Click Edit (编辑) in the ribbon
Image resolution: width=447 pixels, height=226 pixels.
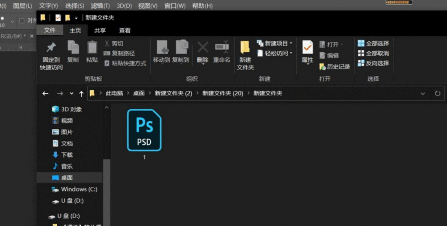click(x=329, y=56)
